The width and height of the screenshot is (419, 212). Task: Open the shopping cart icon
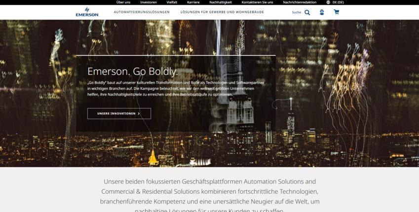337,12
